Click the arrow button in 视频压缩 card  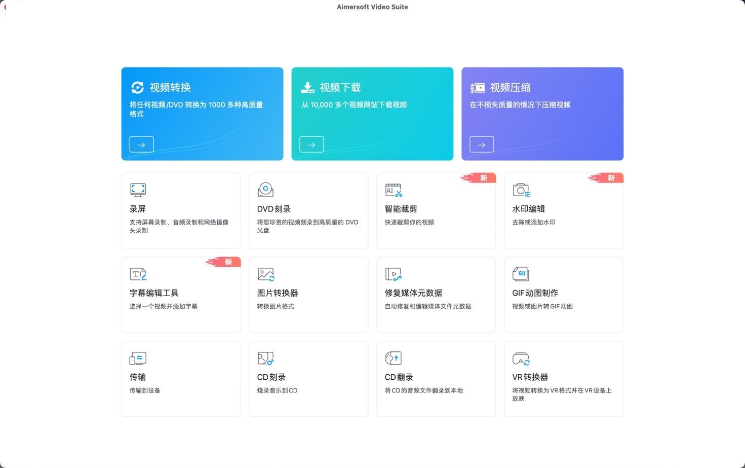tap(482, 145)
